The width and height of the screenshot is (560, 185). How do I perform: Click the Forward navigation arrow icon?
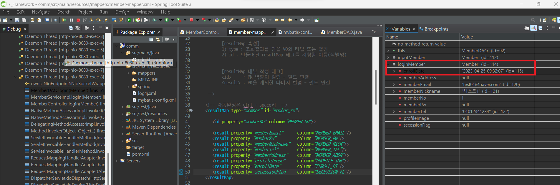(x=302, y=20)
